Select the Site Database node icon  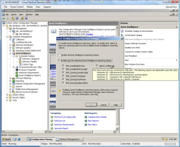(x=7, y=26)
